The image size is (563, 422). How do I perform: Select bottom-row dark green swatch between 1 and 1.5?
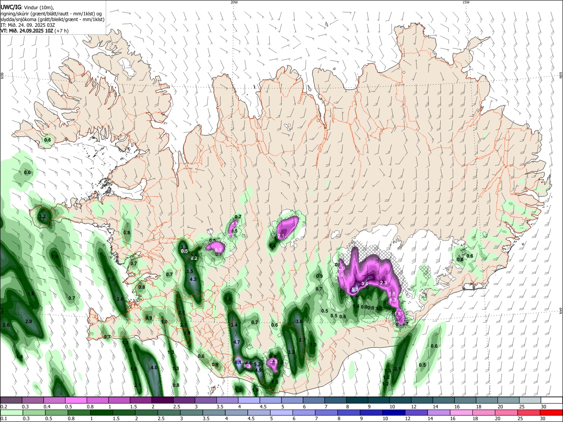(101, 412)
